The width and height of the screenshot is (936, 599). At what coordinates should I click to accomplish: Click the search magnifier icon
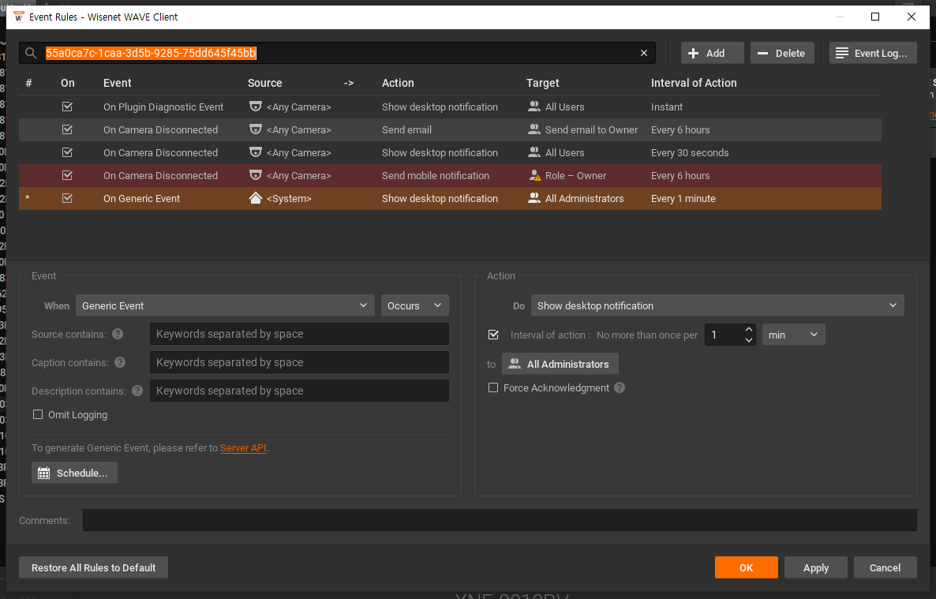(x=31, y=53)
